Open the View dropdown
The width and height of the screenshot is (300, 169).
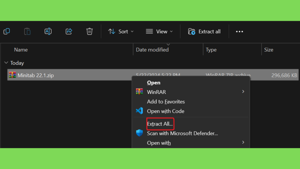[x=159, y=31]
